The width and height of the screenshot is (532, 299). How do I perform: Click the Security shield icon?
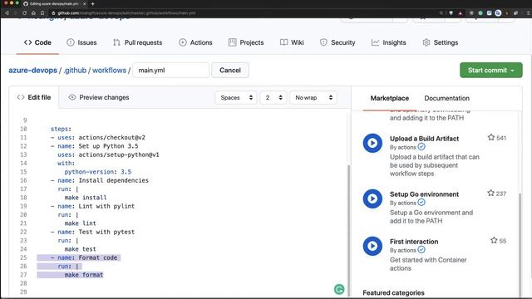coord(323,42)
